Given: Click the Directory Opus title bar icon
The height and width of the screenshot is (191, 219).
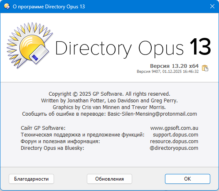Looking at the screenshot, I should click(7, 6).
